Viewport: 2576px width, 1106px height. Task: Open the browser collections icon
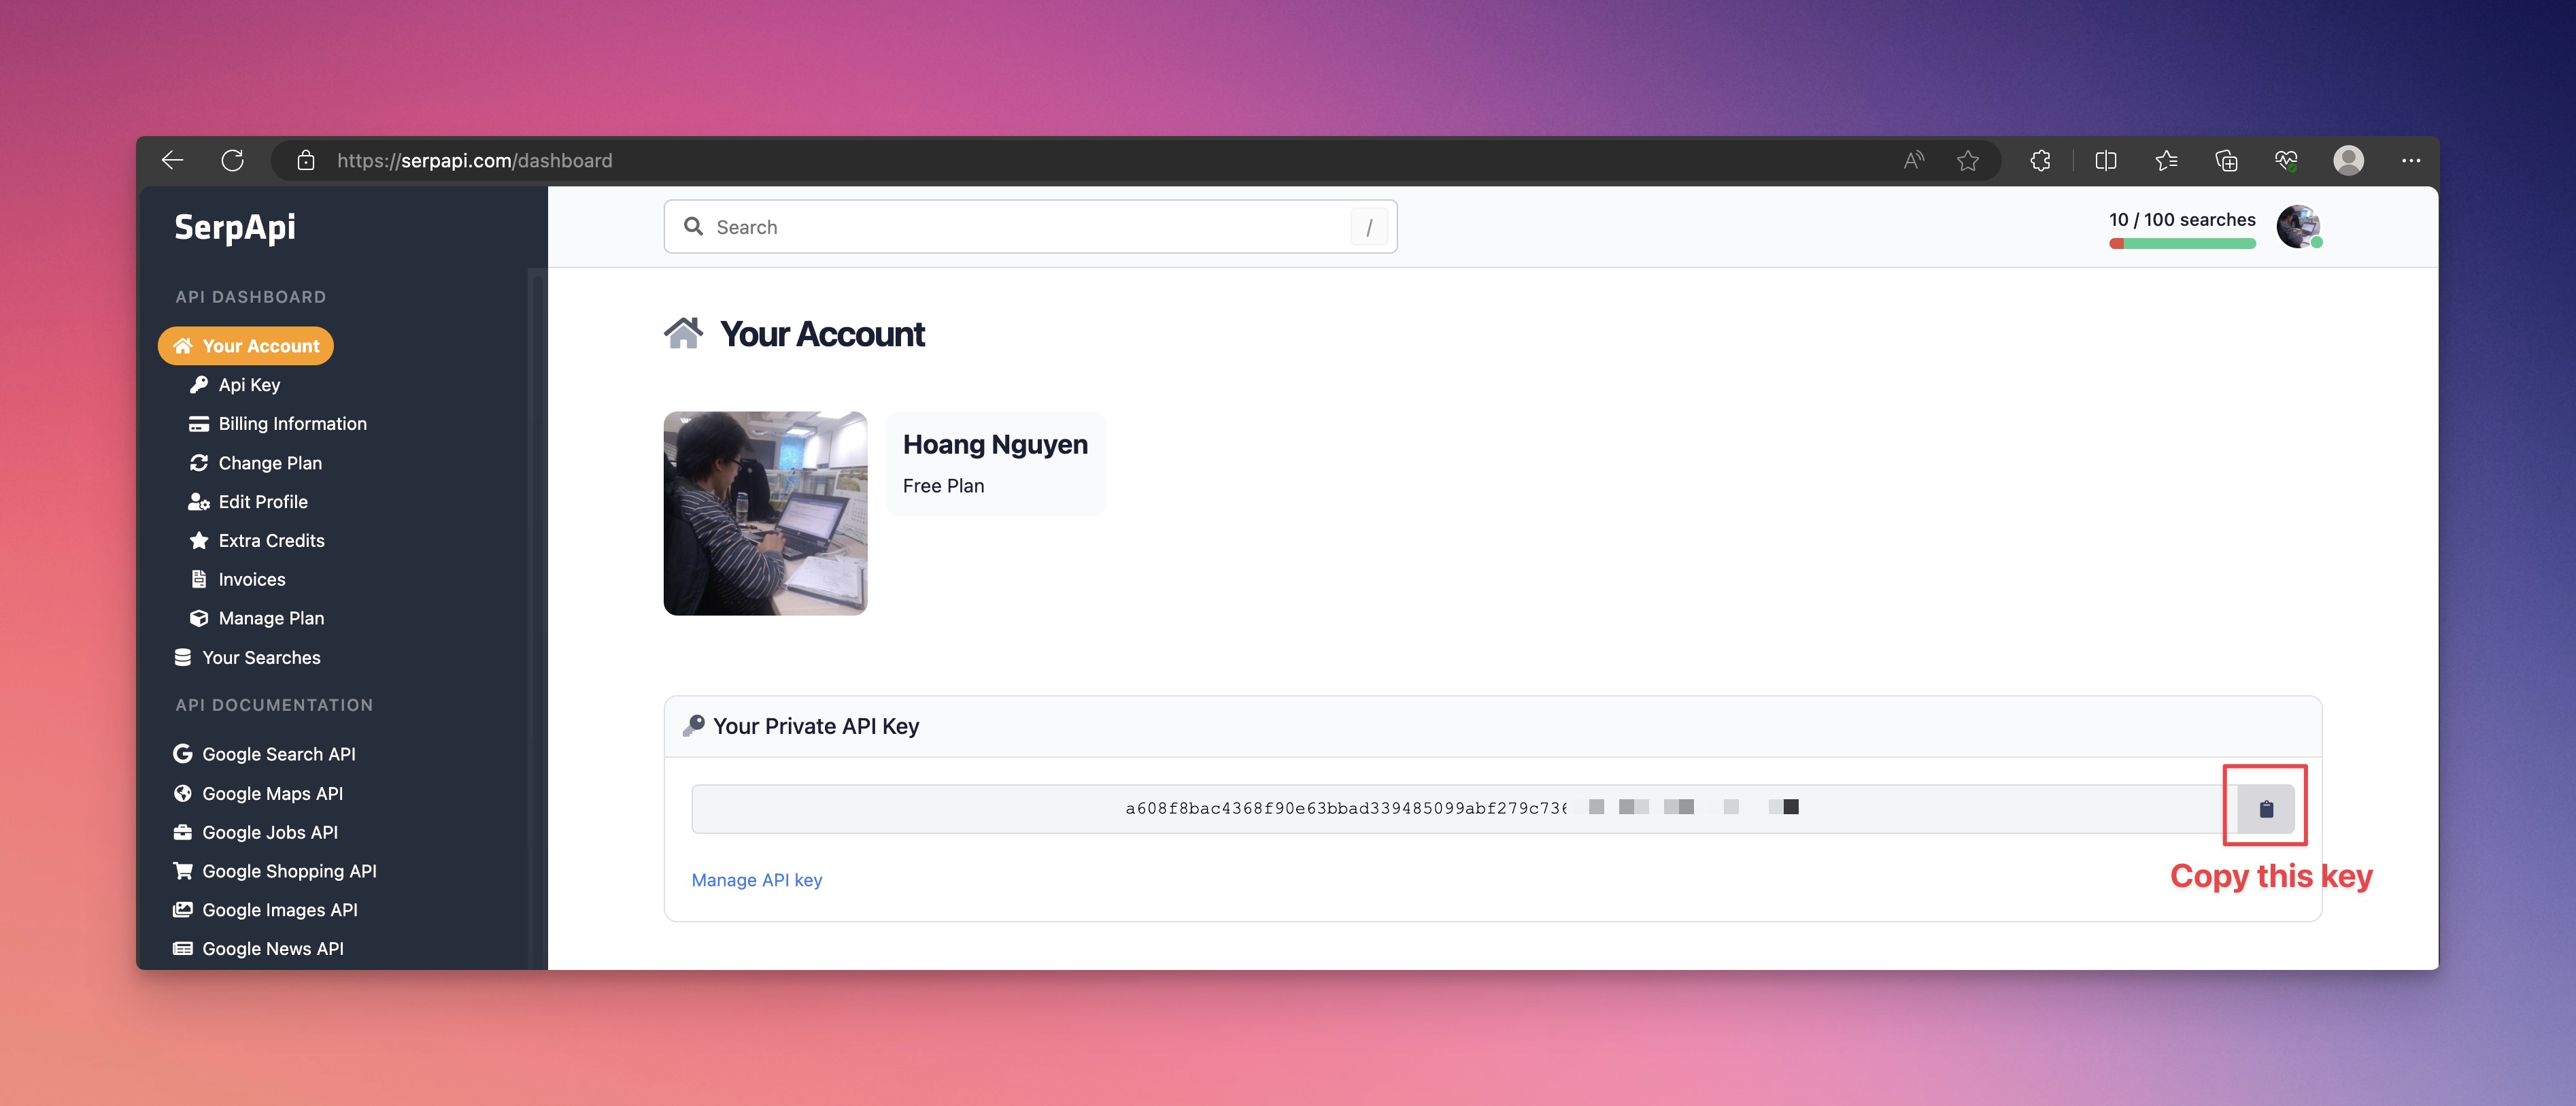click(x=2226, y=160)
